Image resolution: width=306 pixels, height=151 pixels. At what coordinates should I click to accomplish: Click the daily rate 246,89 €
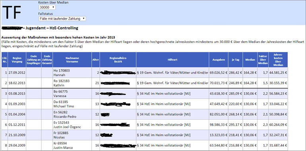tap(236, 83)
